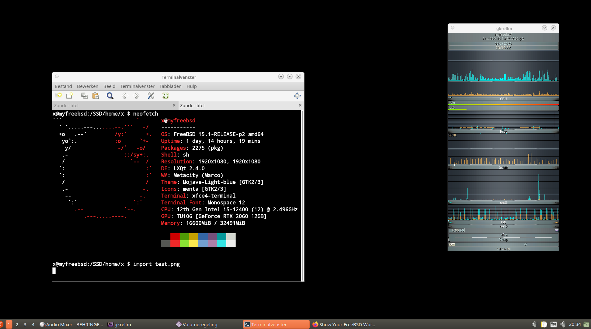
Task: Click the Paste clipboard icon
Action: pyautogui.click(x=96, y=96)
